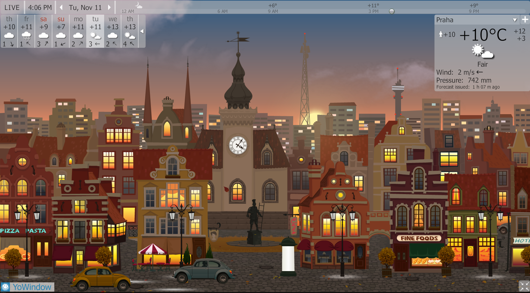Go to next day with right arrow

click(x=109, y=7)
